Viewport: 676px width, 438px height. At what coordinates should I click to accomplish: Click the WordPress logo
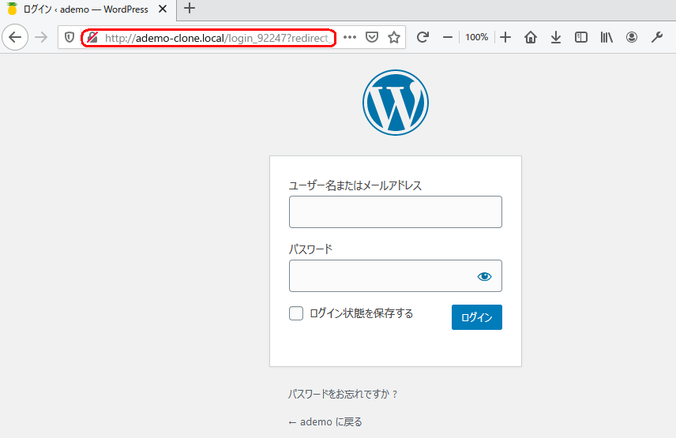coord(396,103)
